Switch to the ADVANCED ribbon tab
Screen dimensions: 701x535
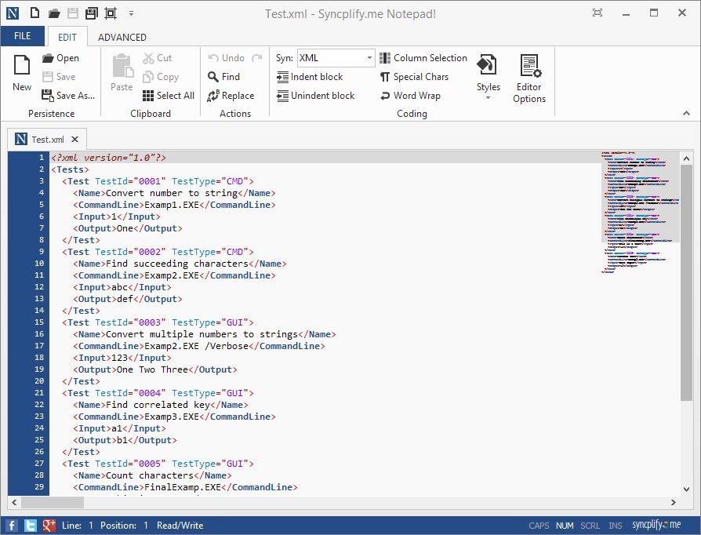[122, 37]
